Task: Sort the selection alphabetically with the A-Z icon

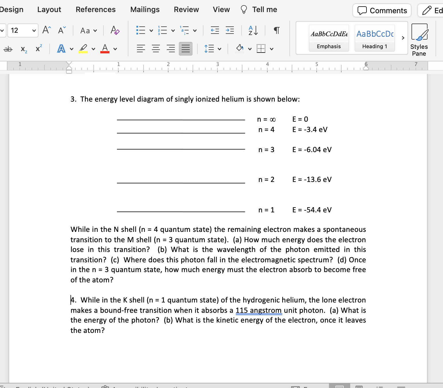Action: (253, 30)
